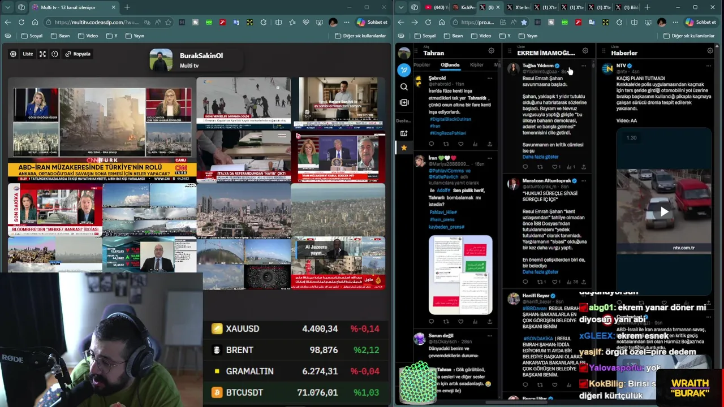Switch to the X'te Inc tab

[519, 7]
